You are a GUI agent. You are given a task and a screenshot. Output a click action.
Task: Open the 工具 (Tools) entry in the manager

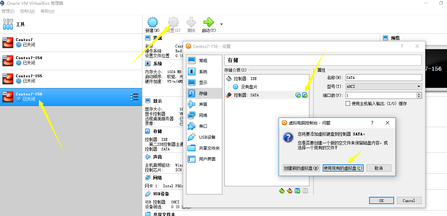71,24
